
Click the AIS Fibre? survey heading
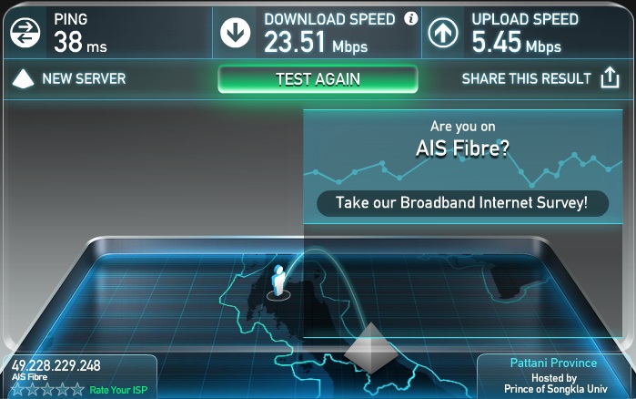click(462, 148)
